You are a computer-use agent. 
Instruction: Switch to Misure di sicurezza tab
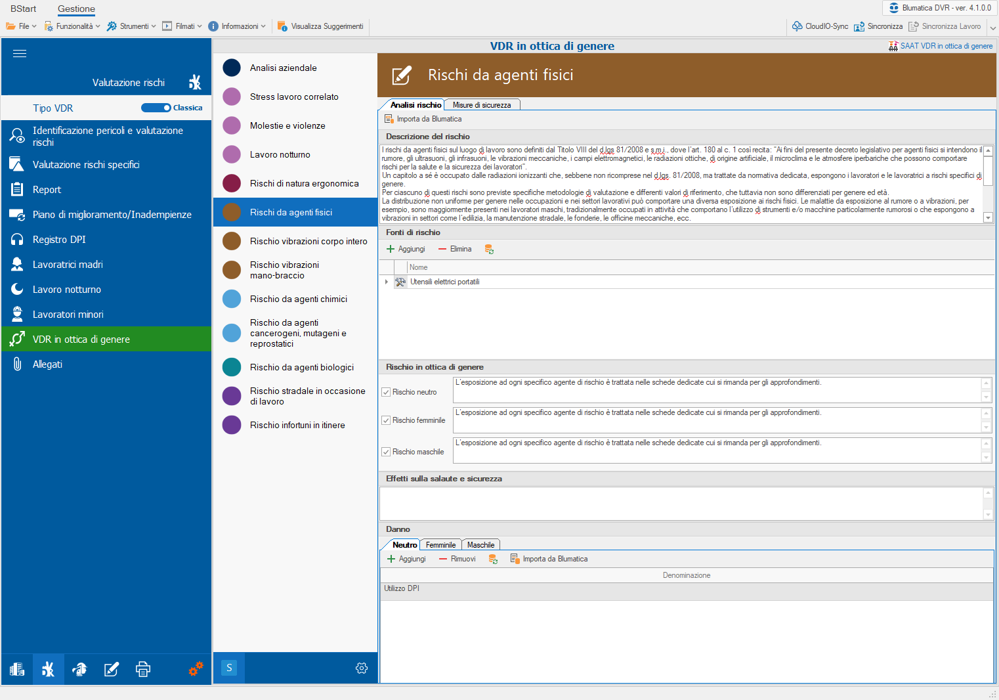tap(482, 105)
